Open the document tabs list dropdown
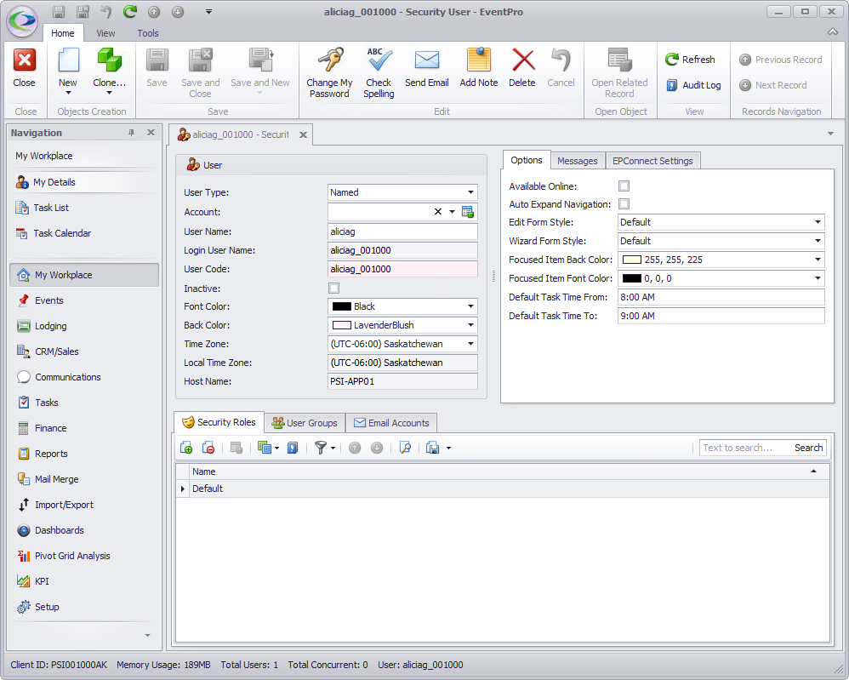Image resolution: width=849 pixels, height=680 pixels. pos(830,134)
